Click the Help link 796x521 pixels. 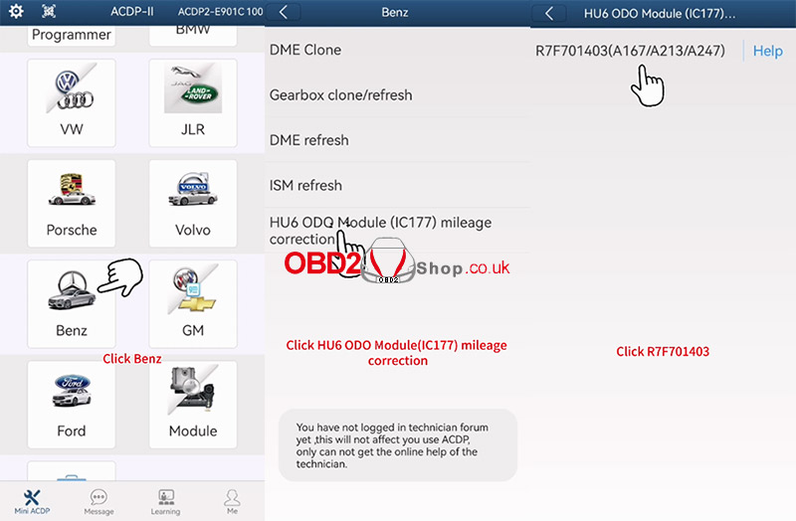[x=767, y=51]
